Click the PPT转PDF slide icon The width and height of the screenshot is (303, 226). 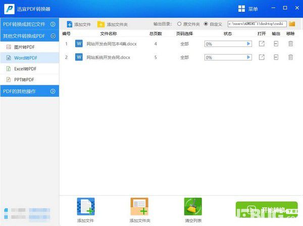tap(9, 80)
